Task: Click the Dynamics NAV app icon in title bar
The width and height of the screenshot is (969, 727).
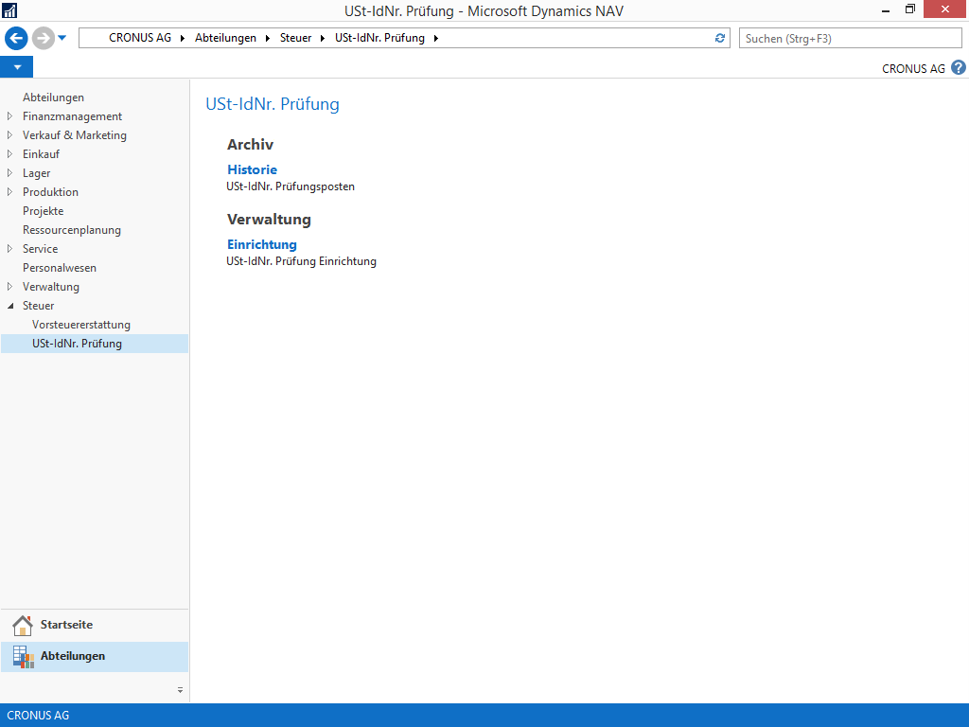Action: coord(9,9)
